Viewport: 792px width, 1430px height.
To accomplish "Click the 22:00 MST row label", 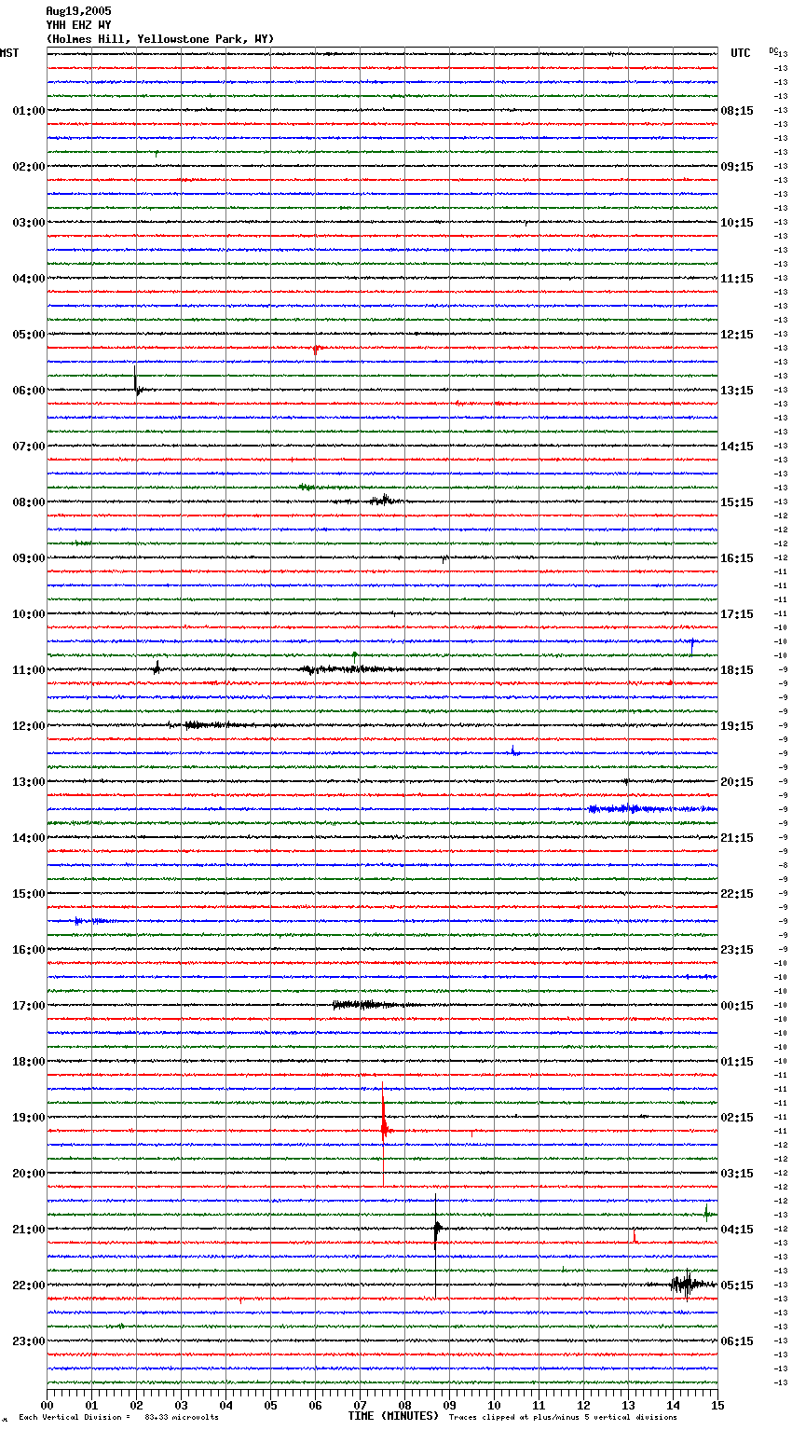I will (29, 1286).
